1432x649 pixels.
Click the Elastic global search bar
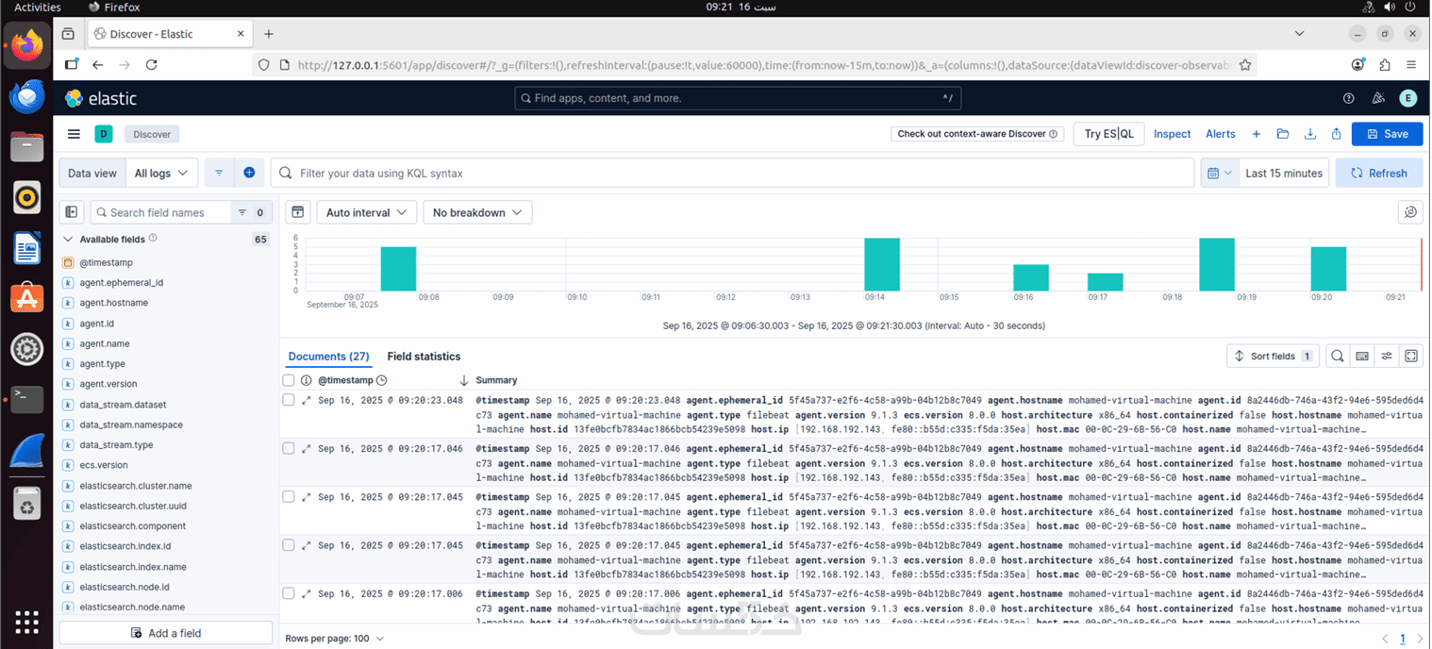(739, 98)
